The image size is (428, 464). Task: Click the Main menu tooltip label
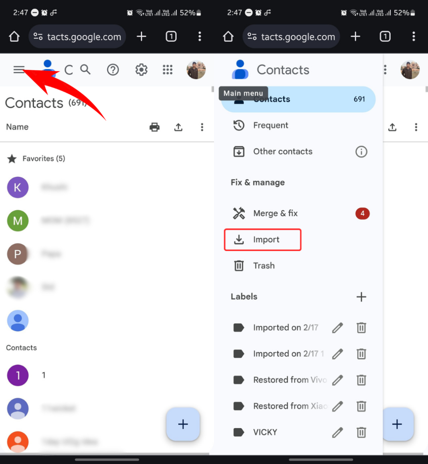243,93
